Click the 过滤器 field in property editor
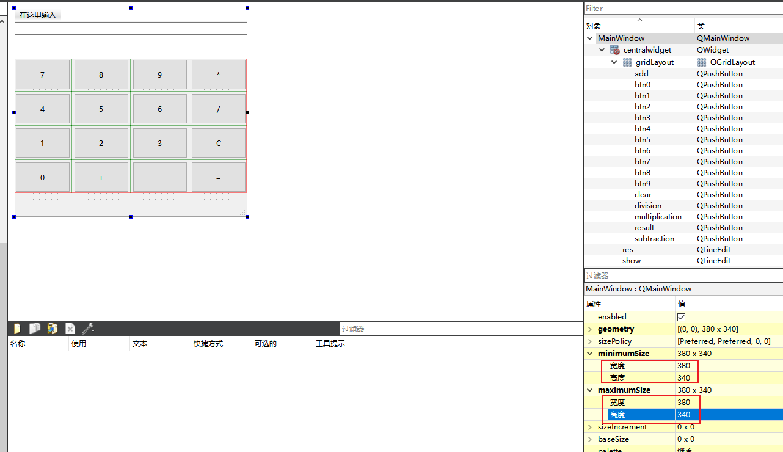Viewport: 783px width, 452px height. point(683,276)
